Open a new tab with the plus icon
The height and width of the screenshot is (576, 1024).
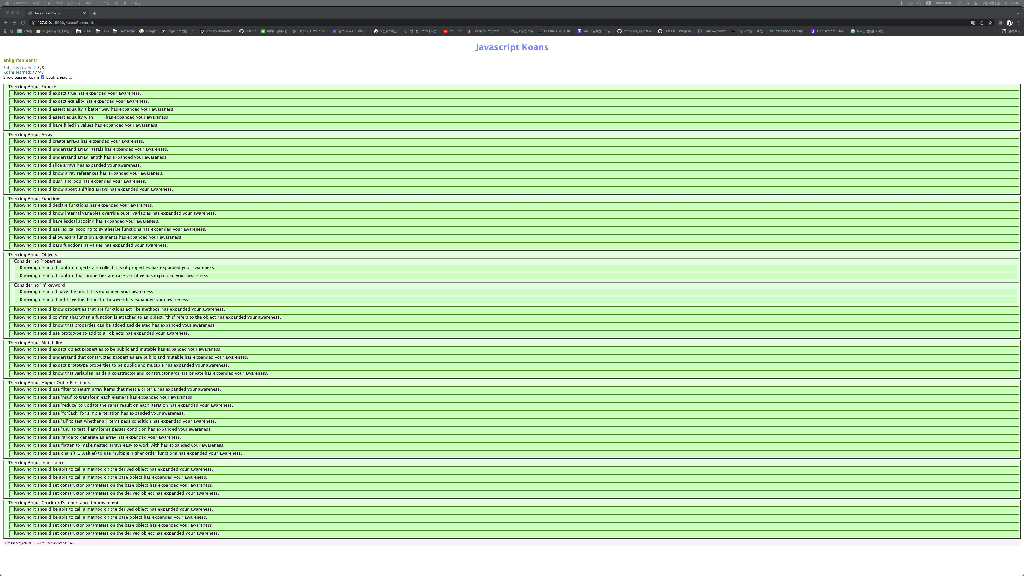[95, 13]
